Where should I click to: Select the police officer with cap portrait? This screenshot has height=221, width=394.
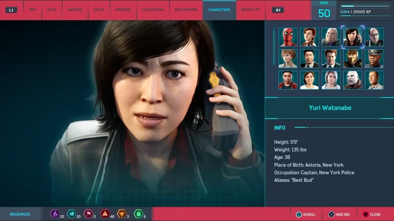(x=374, y=59)
